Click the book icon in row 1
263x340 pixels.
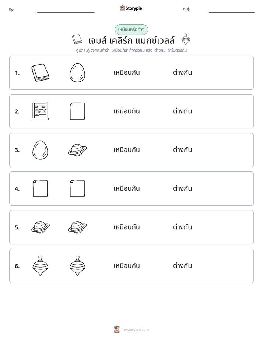coord(40,72)
